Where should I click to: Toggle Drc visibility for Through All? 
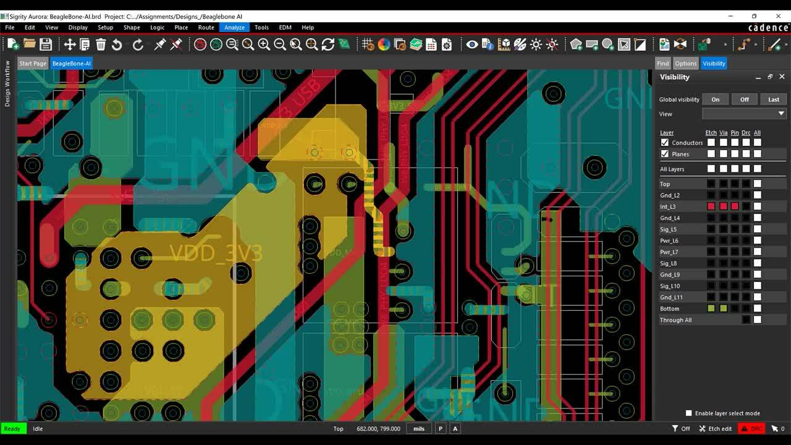click(747, 320)
